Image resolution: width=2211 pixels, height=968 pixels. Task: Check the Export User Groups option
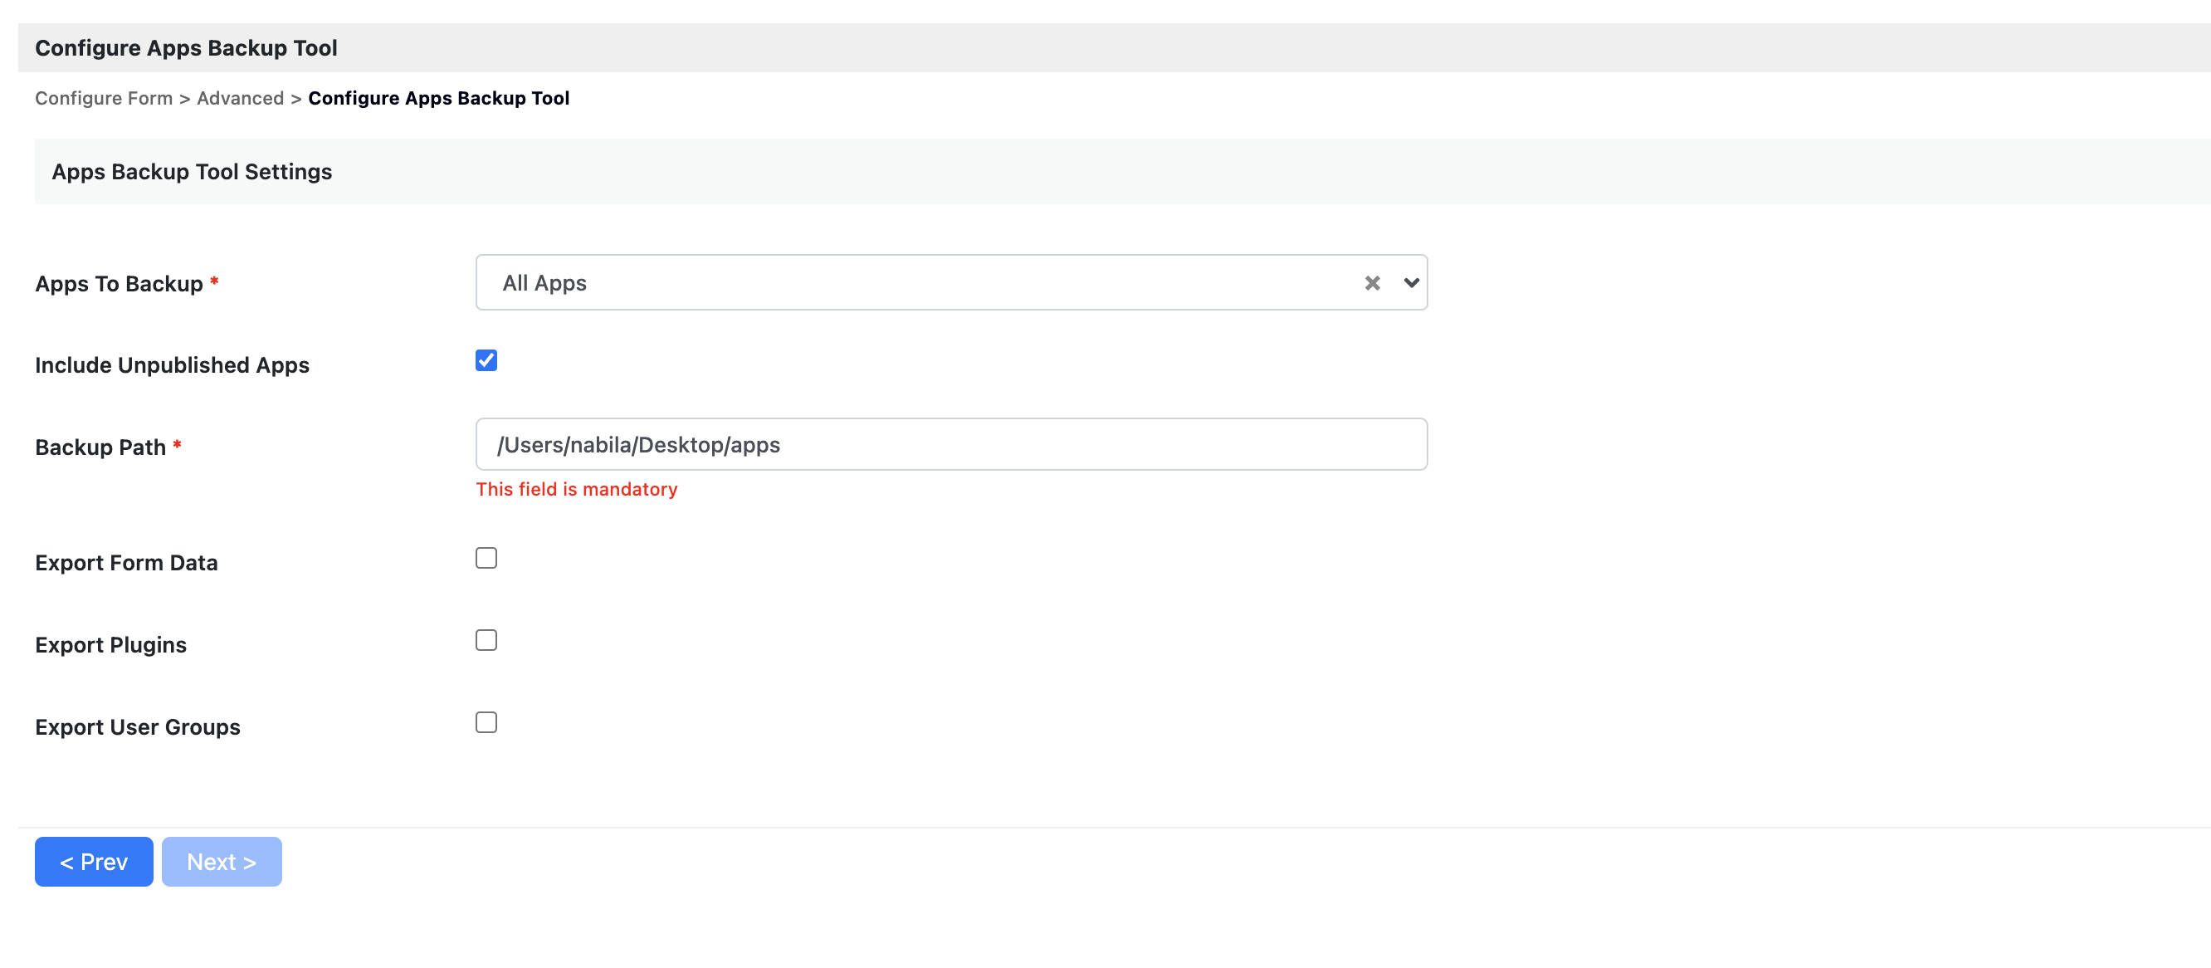(x=486, y=722)
